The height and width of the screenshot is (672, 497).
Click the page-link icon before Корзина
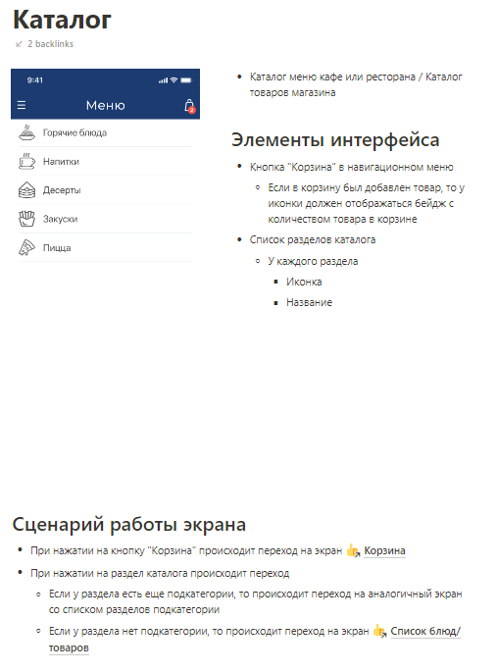[353, 550]
